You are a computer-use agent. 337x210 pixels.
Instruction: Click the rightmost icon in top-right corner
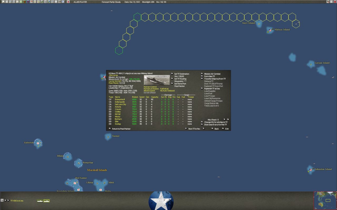(335, 2)
